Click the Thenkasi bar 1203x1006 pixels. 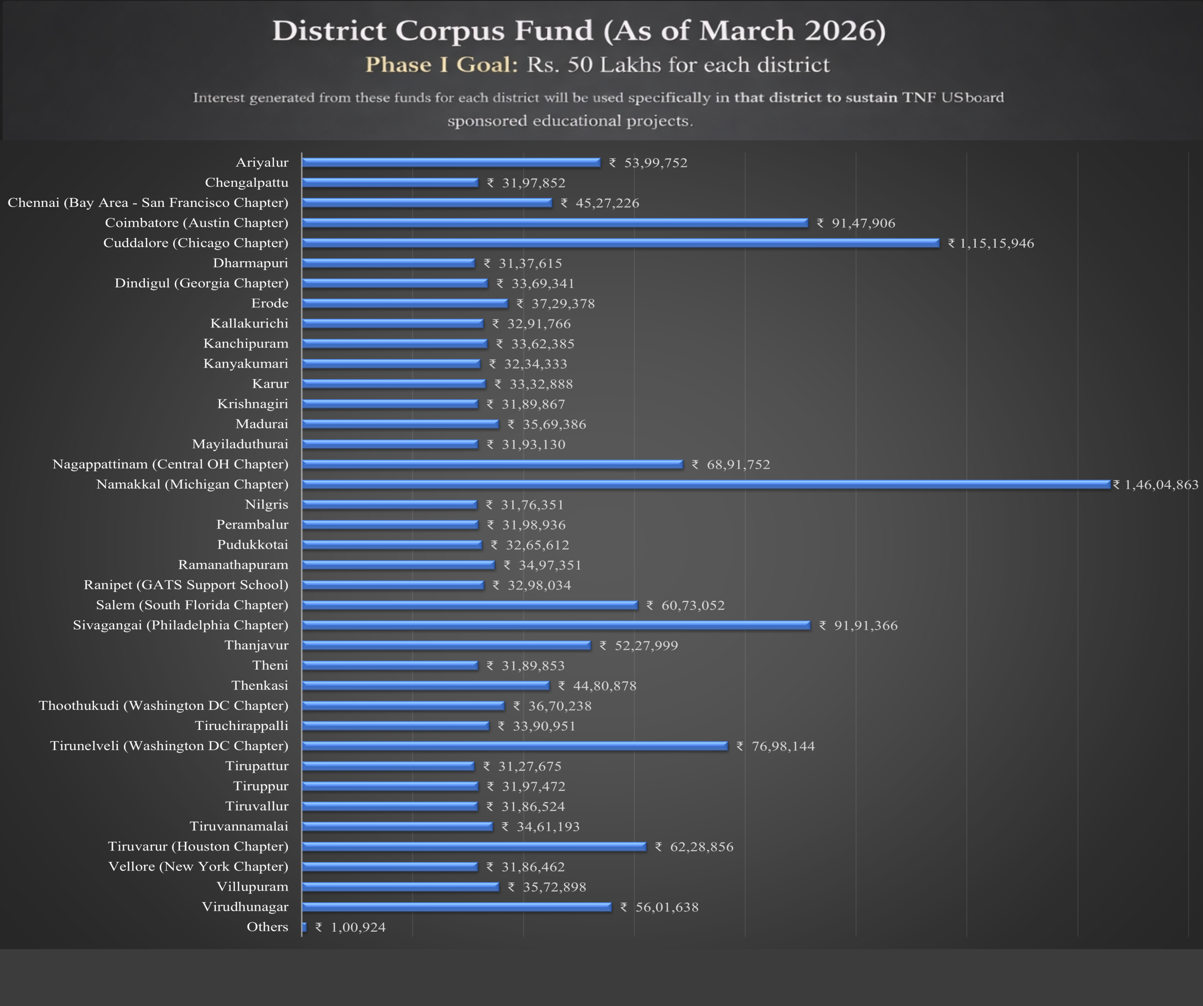(425, 685)
